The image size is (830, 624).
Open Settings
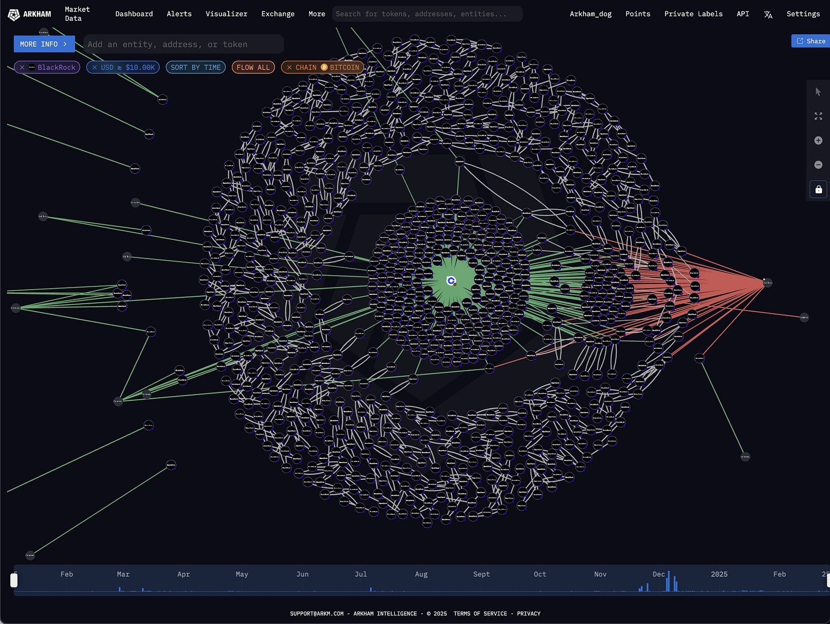[x=803, y=14]
